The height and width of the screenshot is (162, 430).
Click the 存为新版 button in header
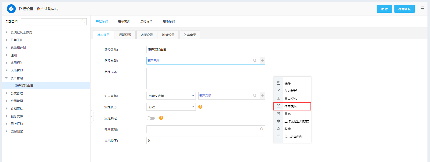[404, 9]
